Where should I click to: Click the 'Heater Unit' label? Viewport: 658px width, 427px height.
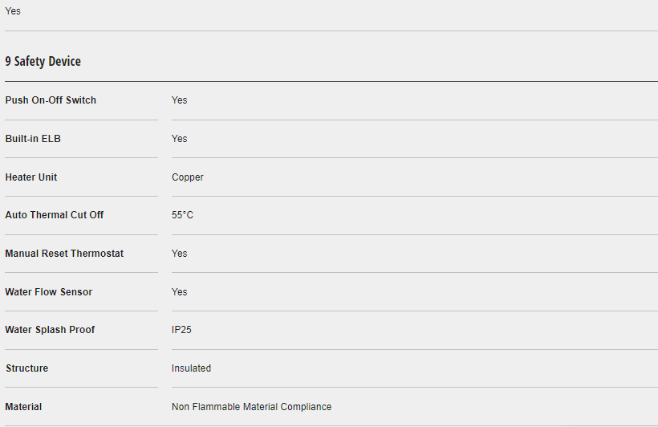pyautogui.click(x=31, y=177)
